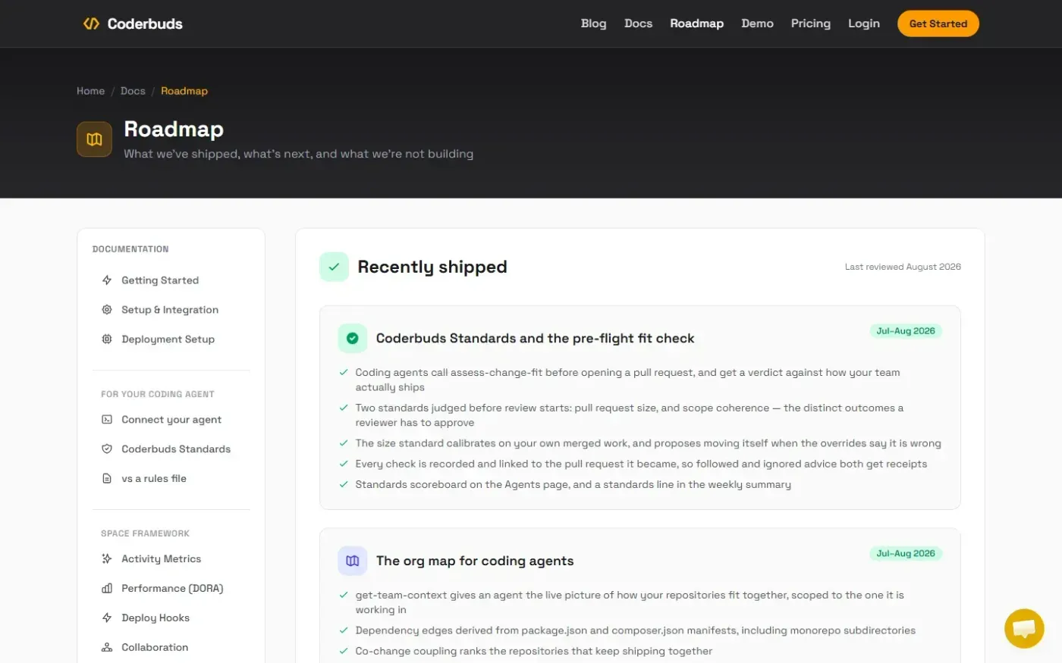Go to Home via the breadcrumb
Image resolution: width=1062 pixels, height=663 pixels.
(90, 91)
